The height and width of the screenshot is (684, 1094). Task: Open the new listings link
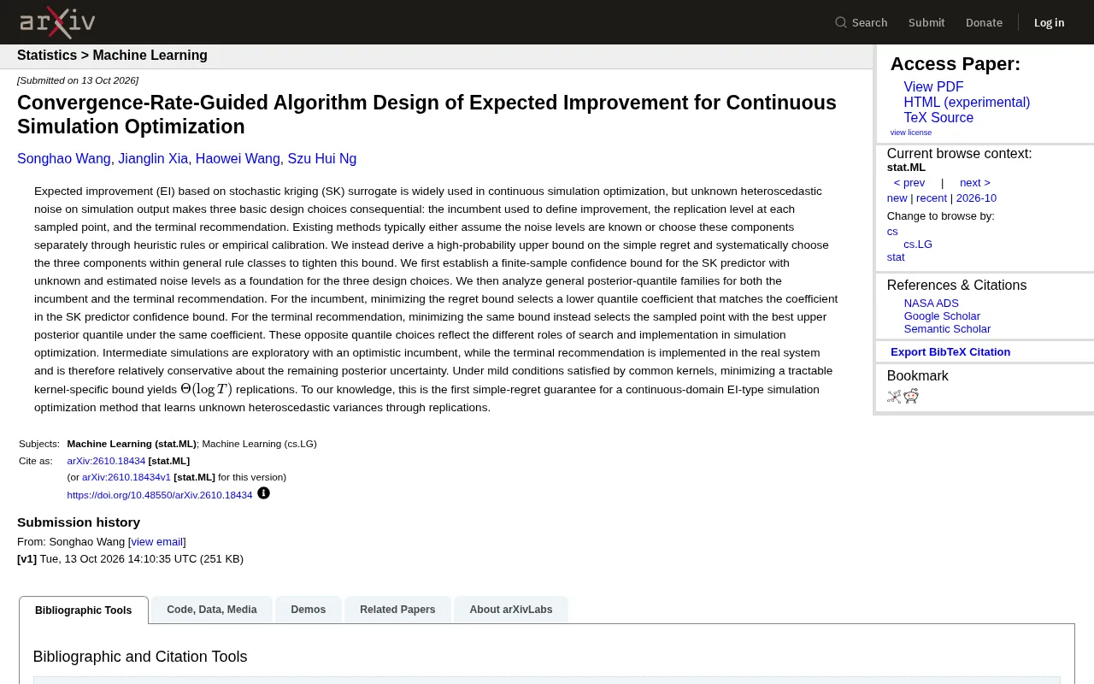pyautogui.click(x=897, y=198)
